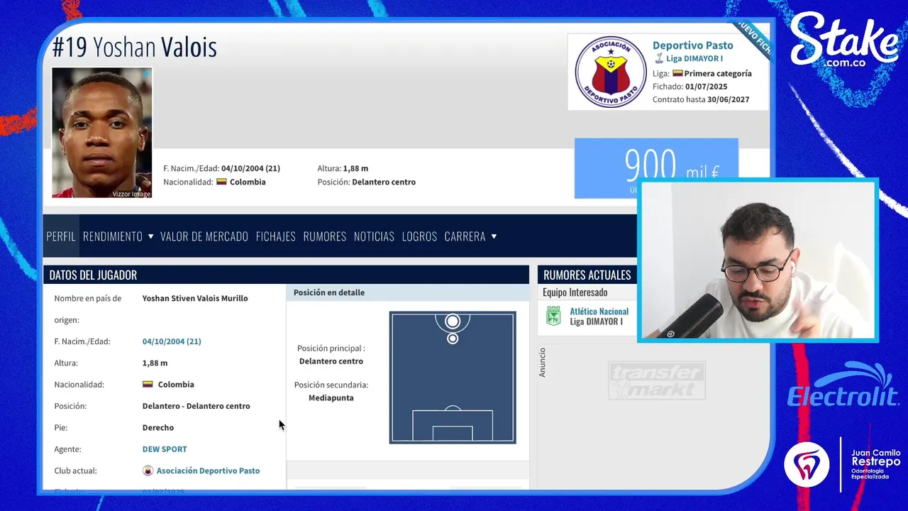Screen dimensions: 908x511
Task: Click the secondary position marker on pitch
Action: pyautogui.click(x=453, y=339)
